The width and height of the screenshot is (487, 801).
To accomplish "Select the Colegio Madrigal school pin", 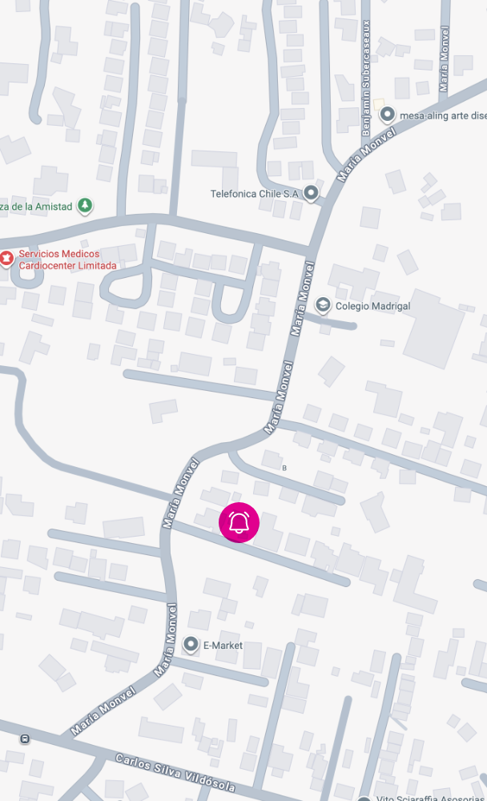I will point(323,305).
